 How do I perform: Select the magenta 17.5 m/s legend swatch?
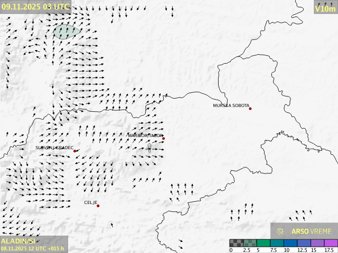[331, 243]
